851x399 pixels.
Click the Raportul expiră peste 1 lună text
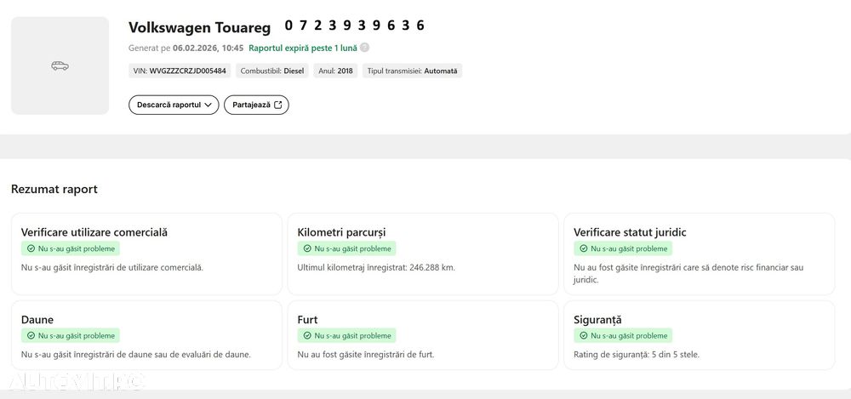coord(303,48)
